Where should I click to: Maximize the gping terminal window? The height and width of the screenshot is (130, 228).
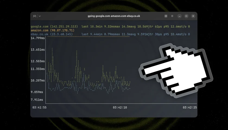[186, 16]
